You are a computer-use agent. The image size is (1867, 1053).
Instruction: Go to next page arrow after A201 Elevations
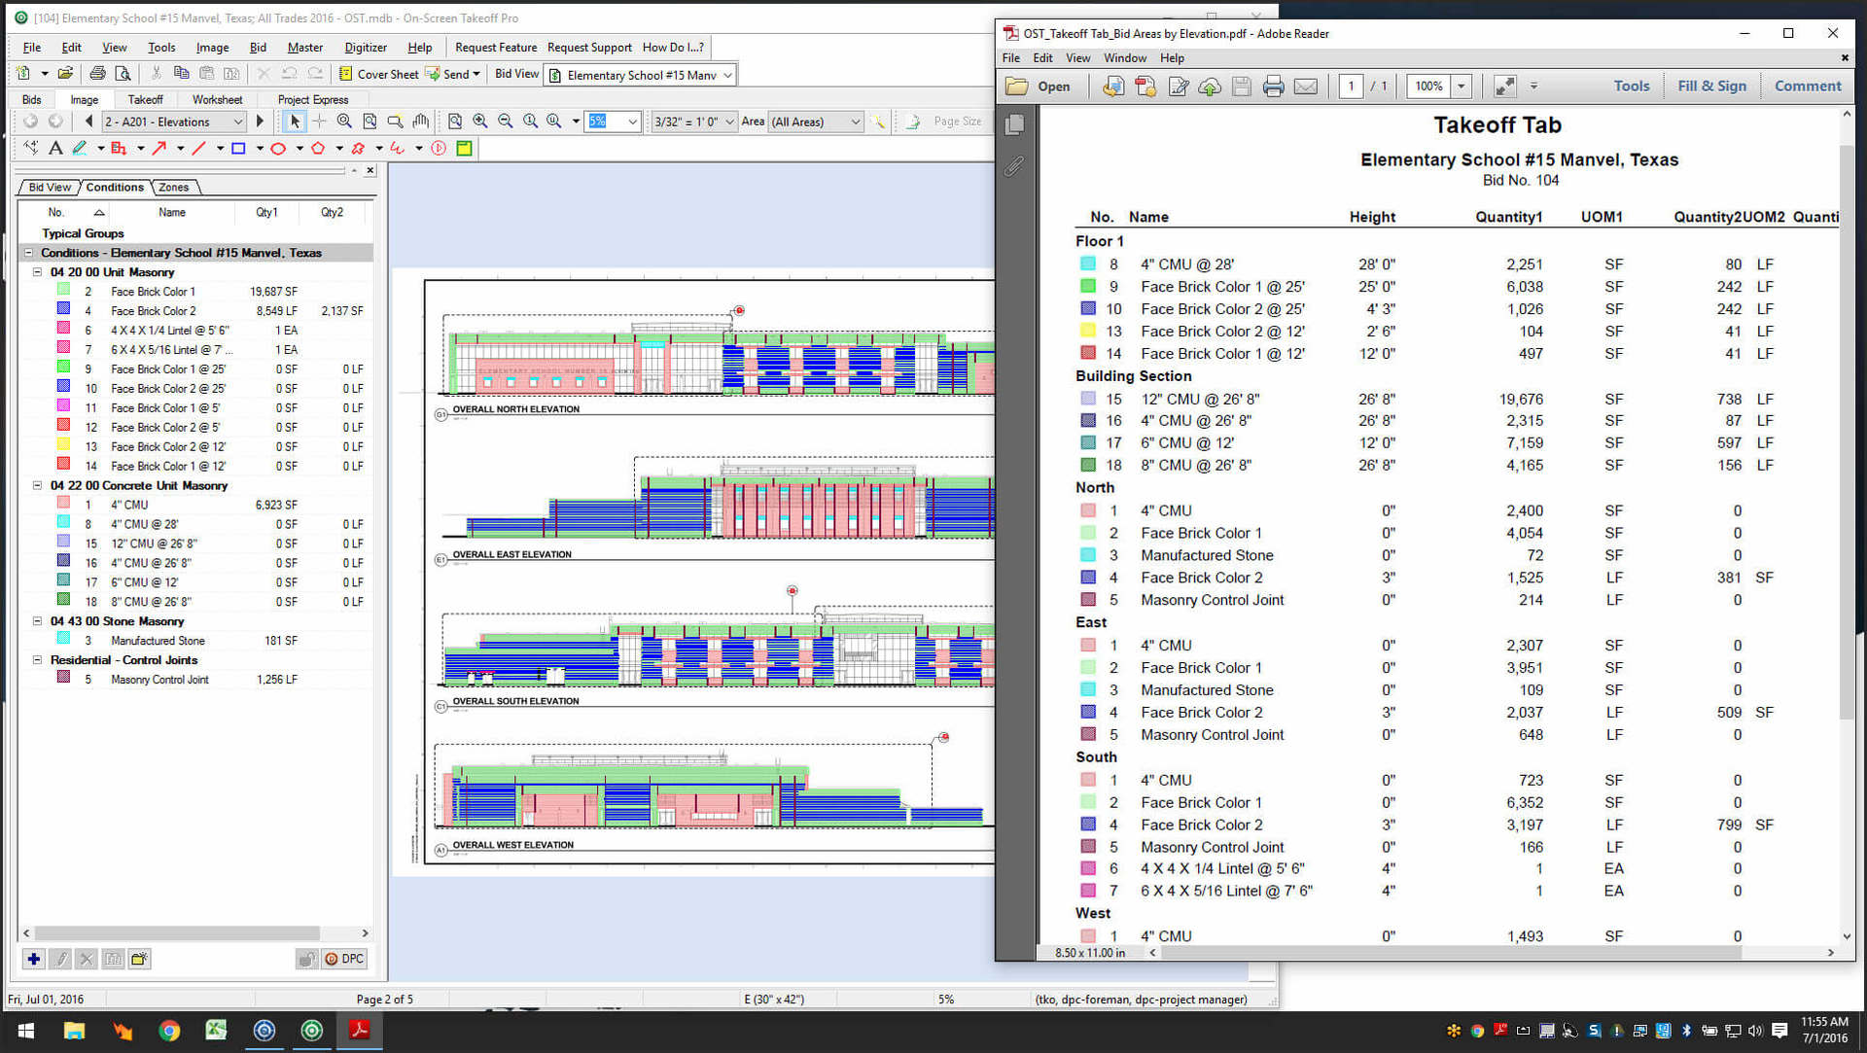pyautogui.click(x=260, y=122)
